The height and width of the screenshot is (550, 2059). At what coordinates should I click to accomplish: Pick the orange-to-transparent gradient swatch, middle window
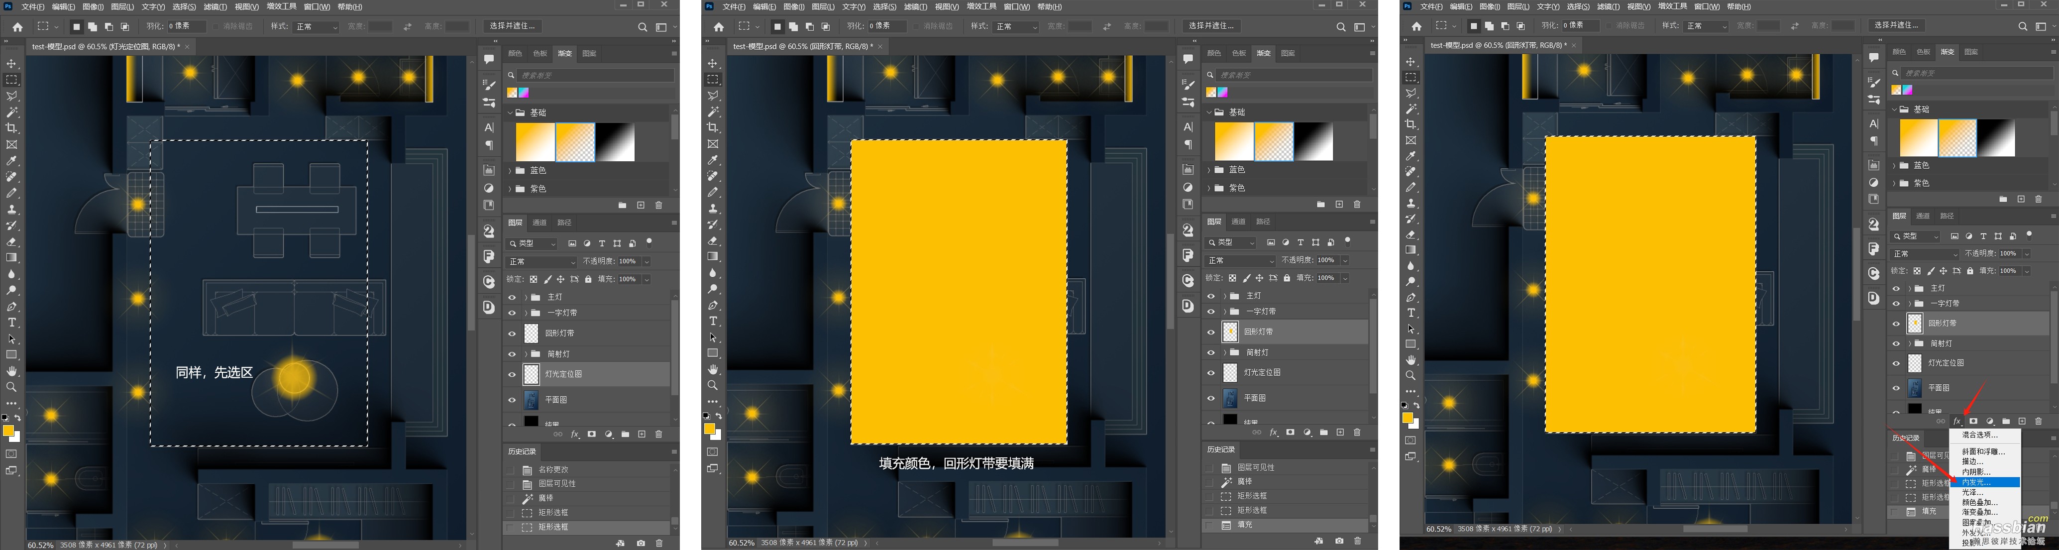(1274, 141)
